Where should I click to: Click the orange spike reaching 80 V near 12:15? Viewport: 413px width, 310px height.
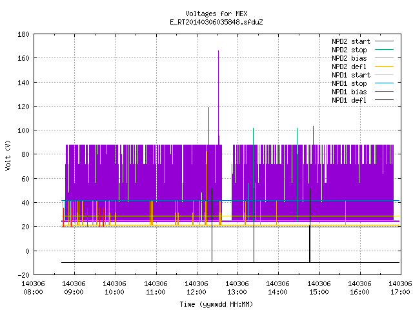coord(206,188)
